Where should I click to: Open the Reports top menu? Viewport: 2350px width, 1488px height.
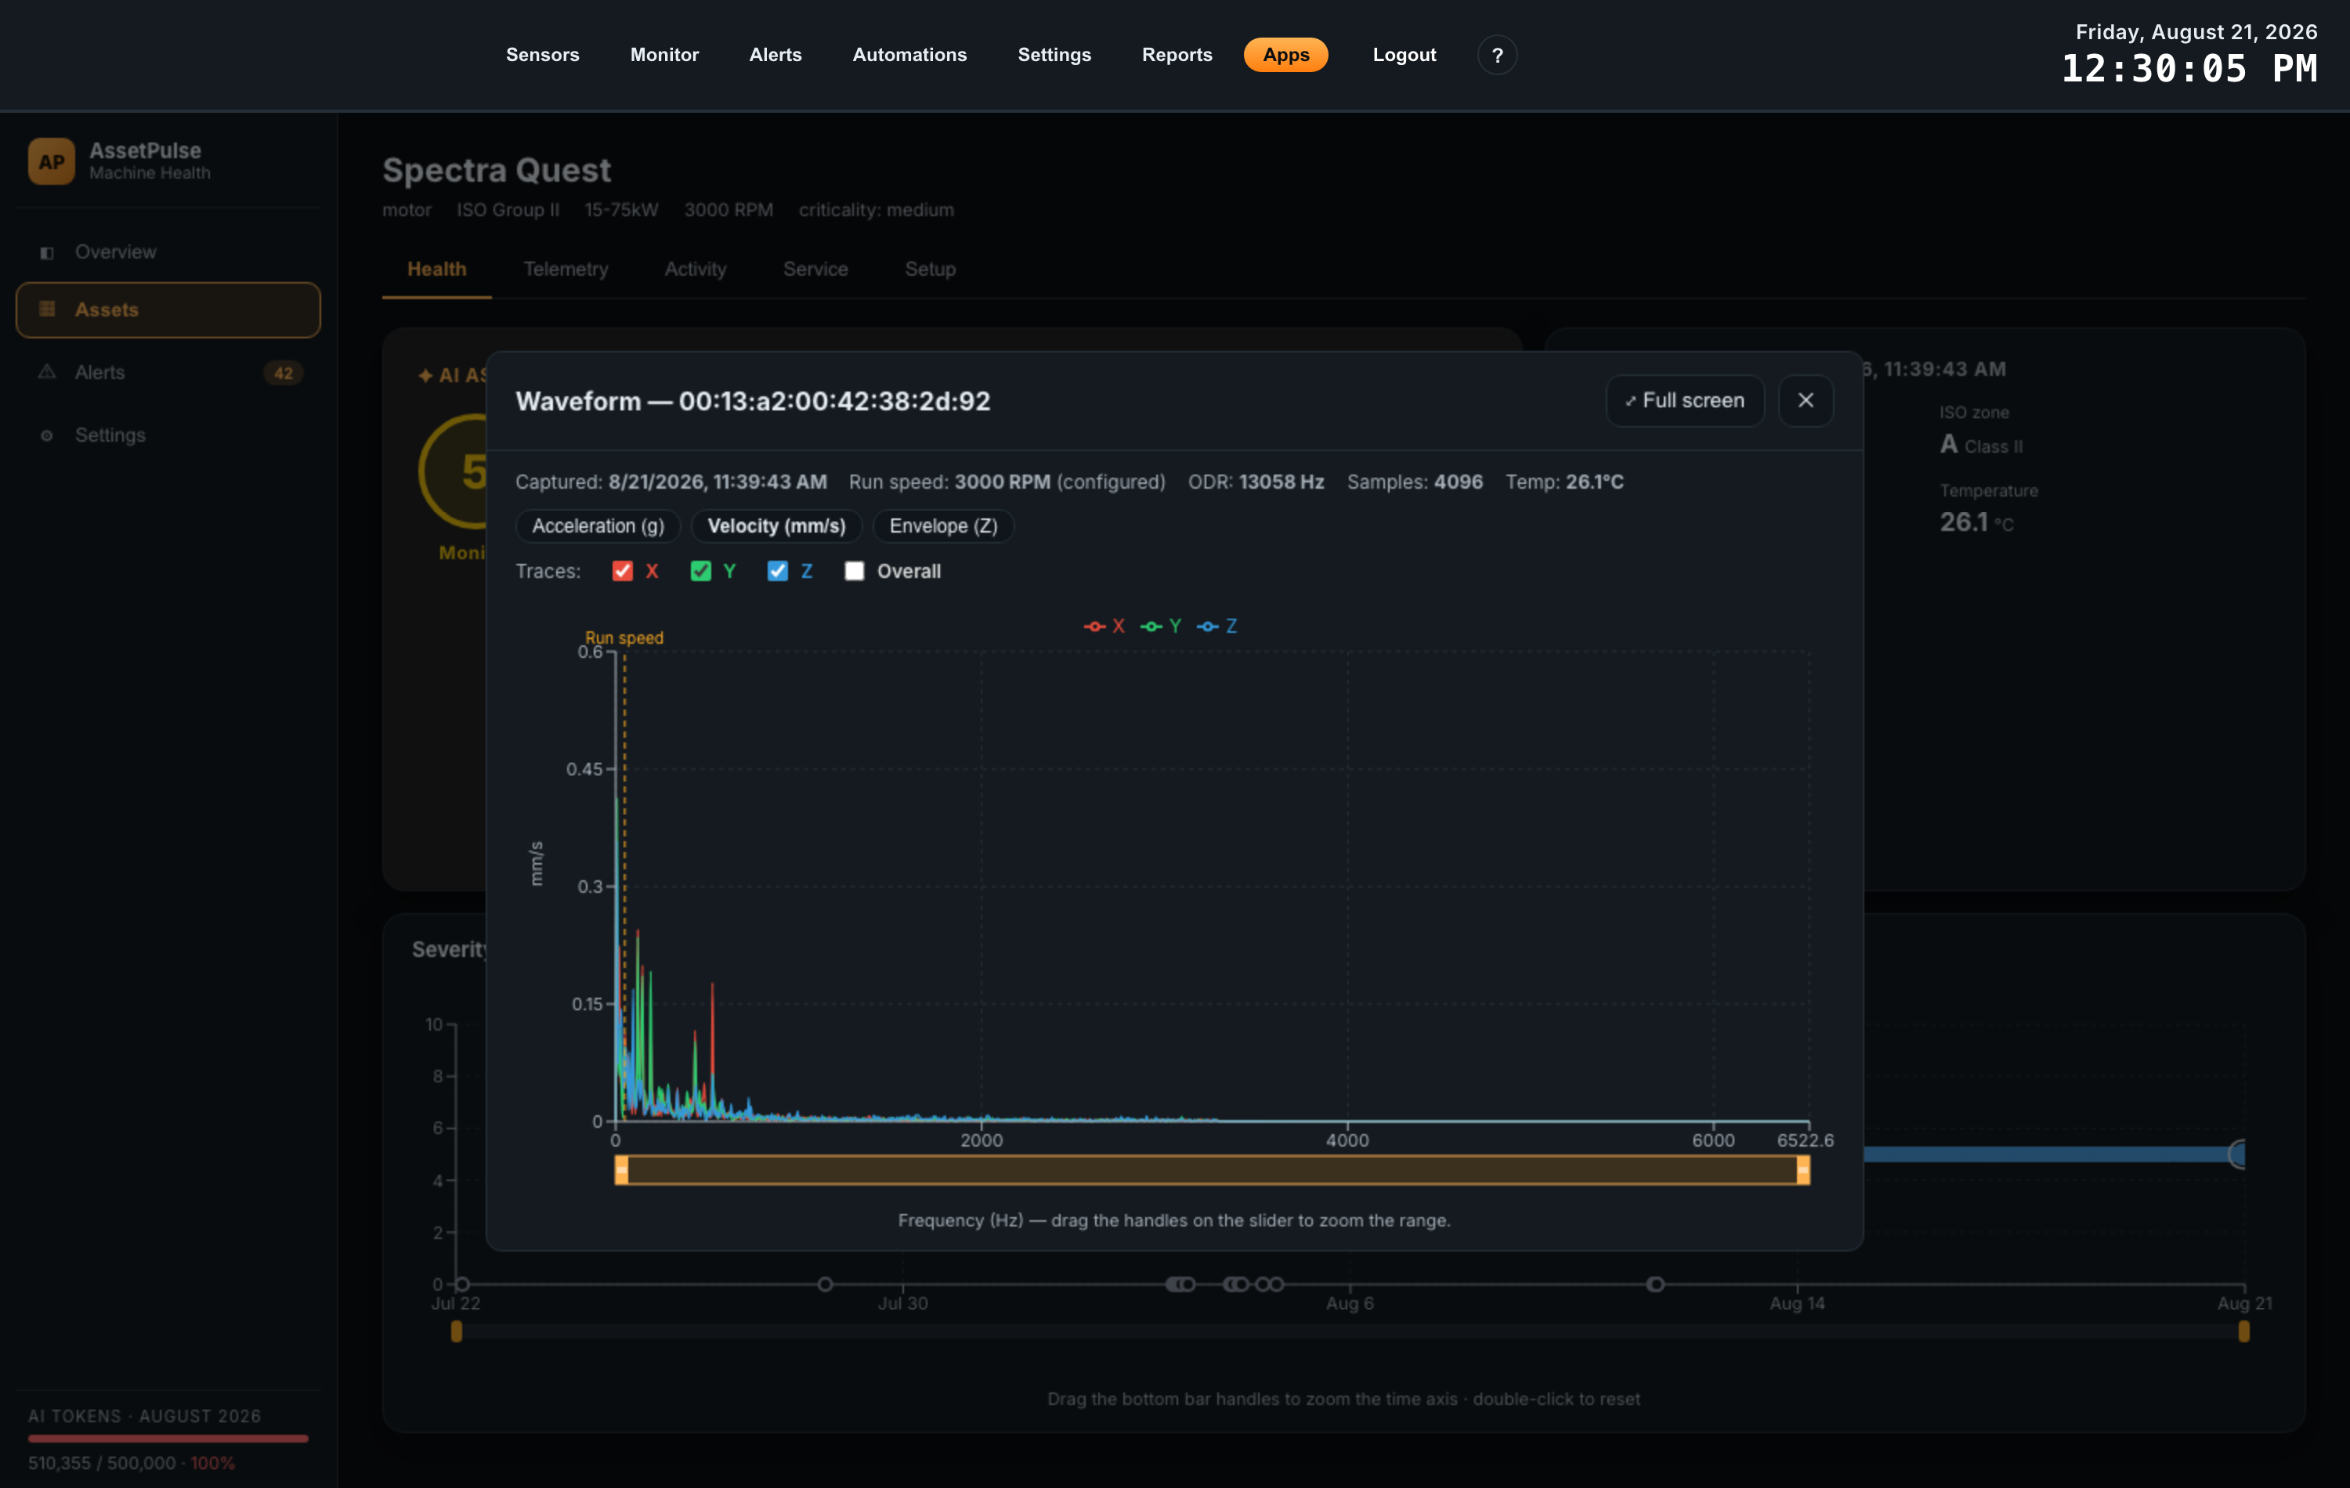click(1177, 55)
